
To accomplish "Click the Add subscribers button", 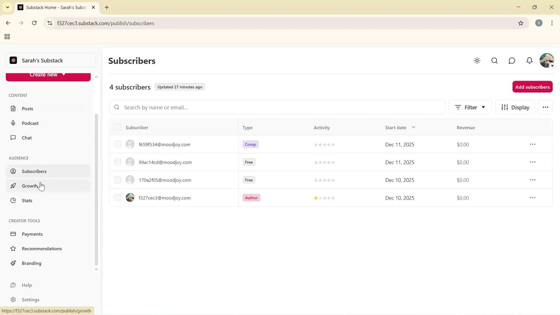I will (x=532, y=87).
